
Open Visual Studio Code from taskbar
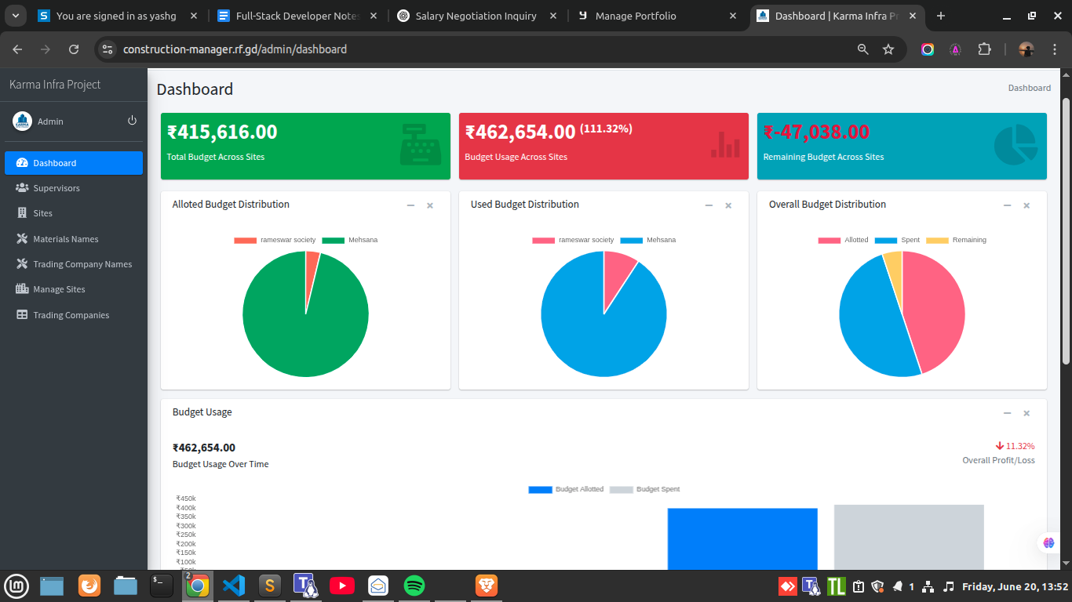coord(233,586)
